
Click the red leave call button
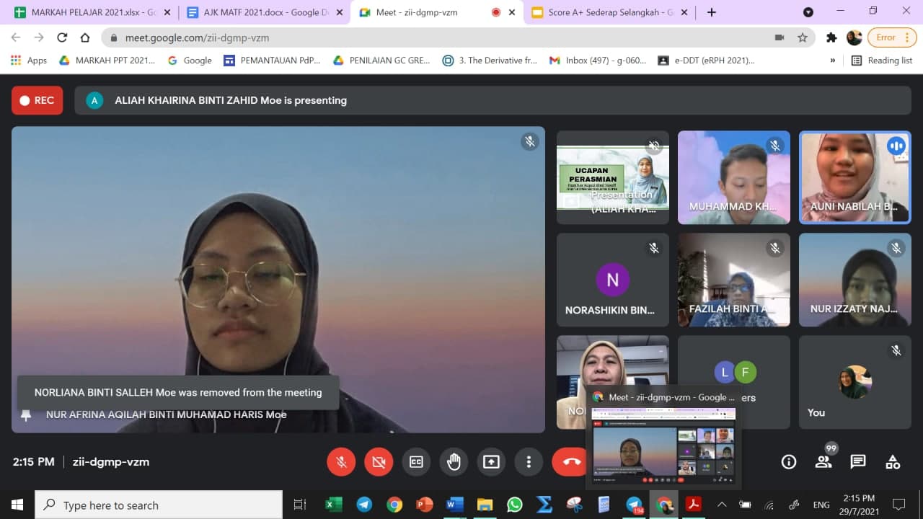(571, 462)
